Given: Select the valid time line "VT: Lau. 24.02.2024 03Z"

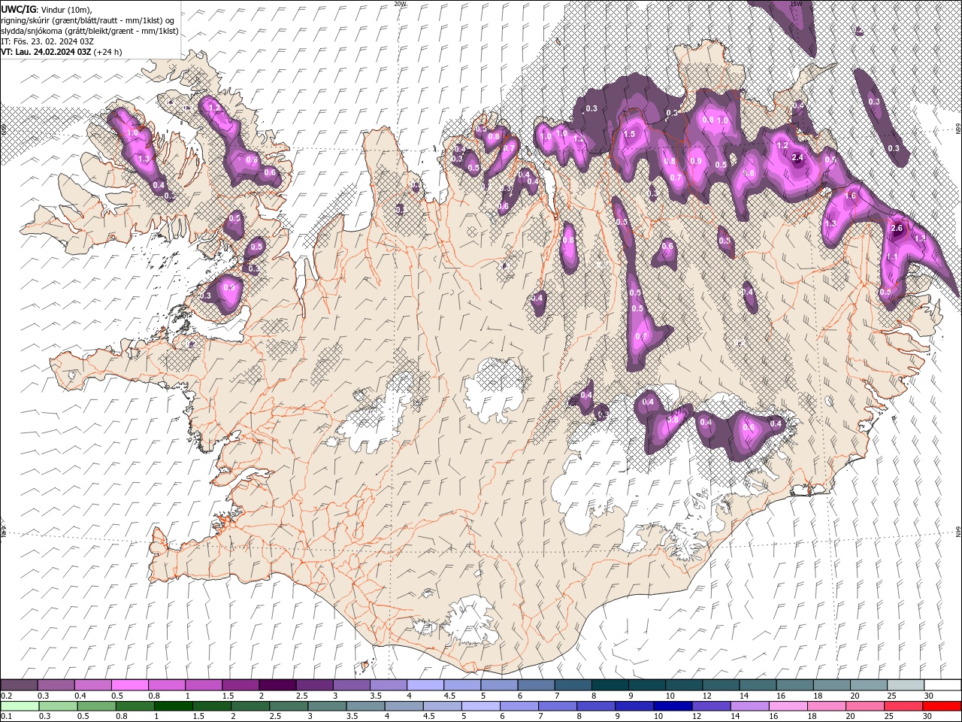Looking at the screenshot, I should click(x=47, y=52).
